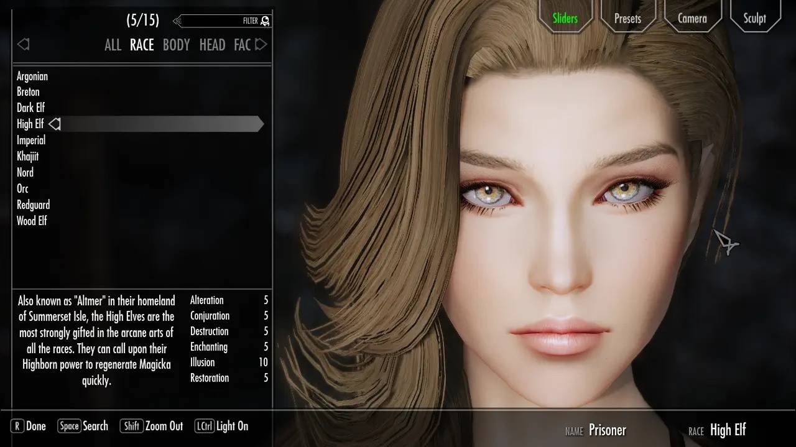This screenshot has width=796, height=447.
Task: Select the RACE category tab
Action: click(x=142, y=45)
